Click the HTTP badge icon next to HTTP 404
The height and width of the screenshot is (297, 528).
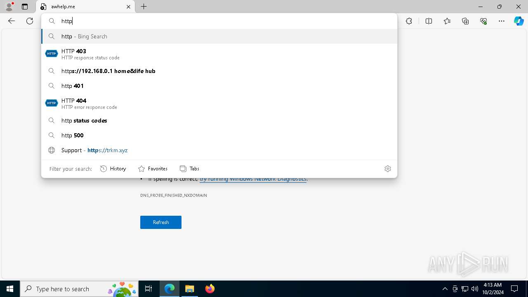(x=52, y=103)
